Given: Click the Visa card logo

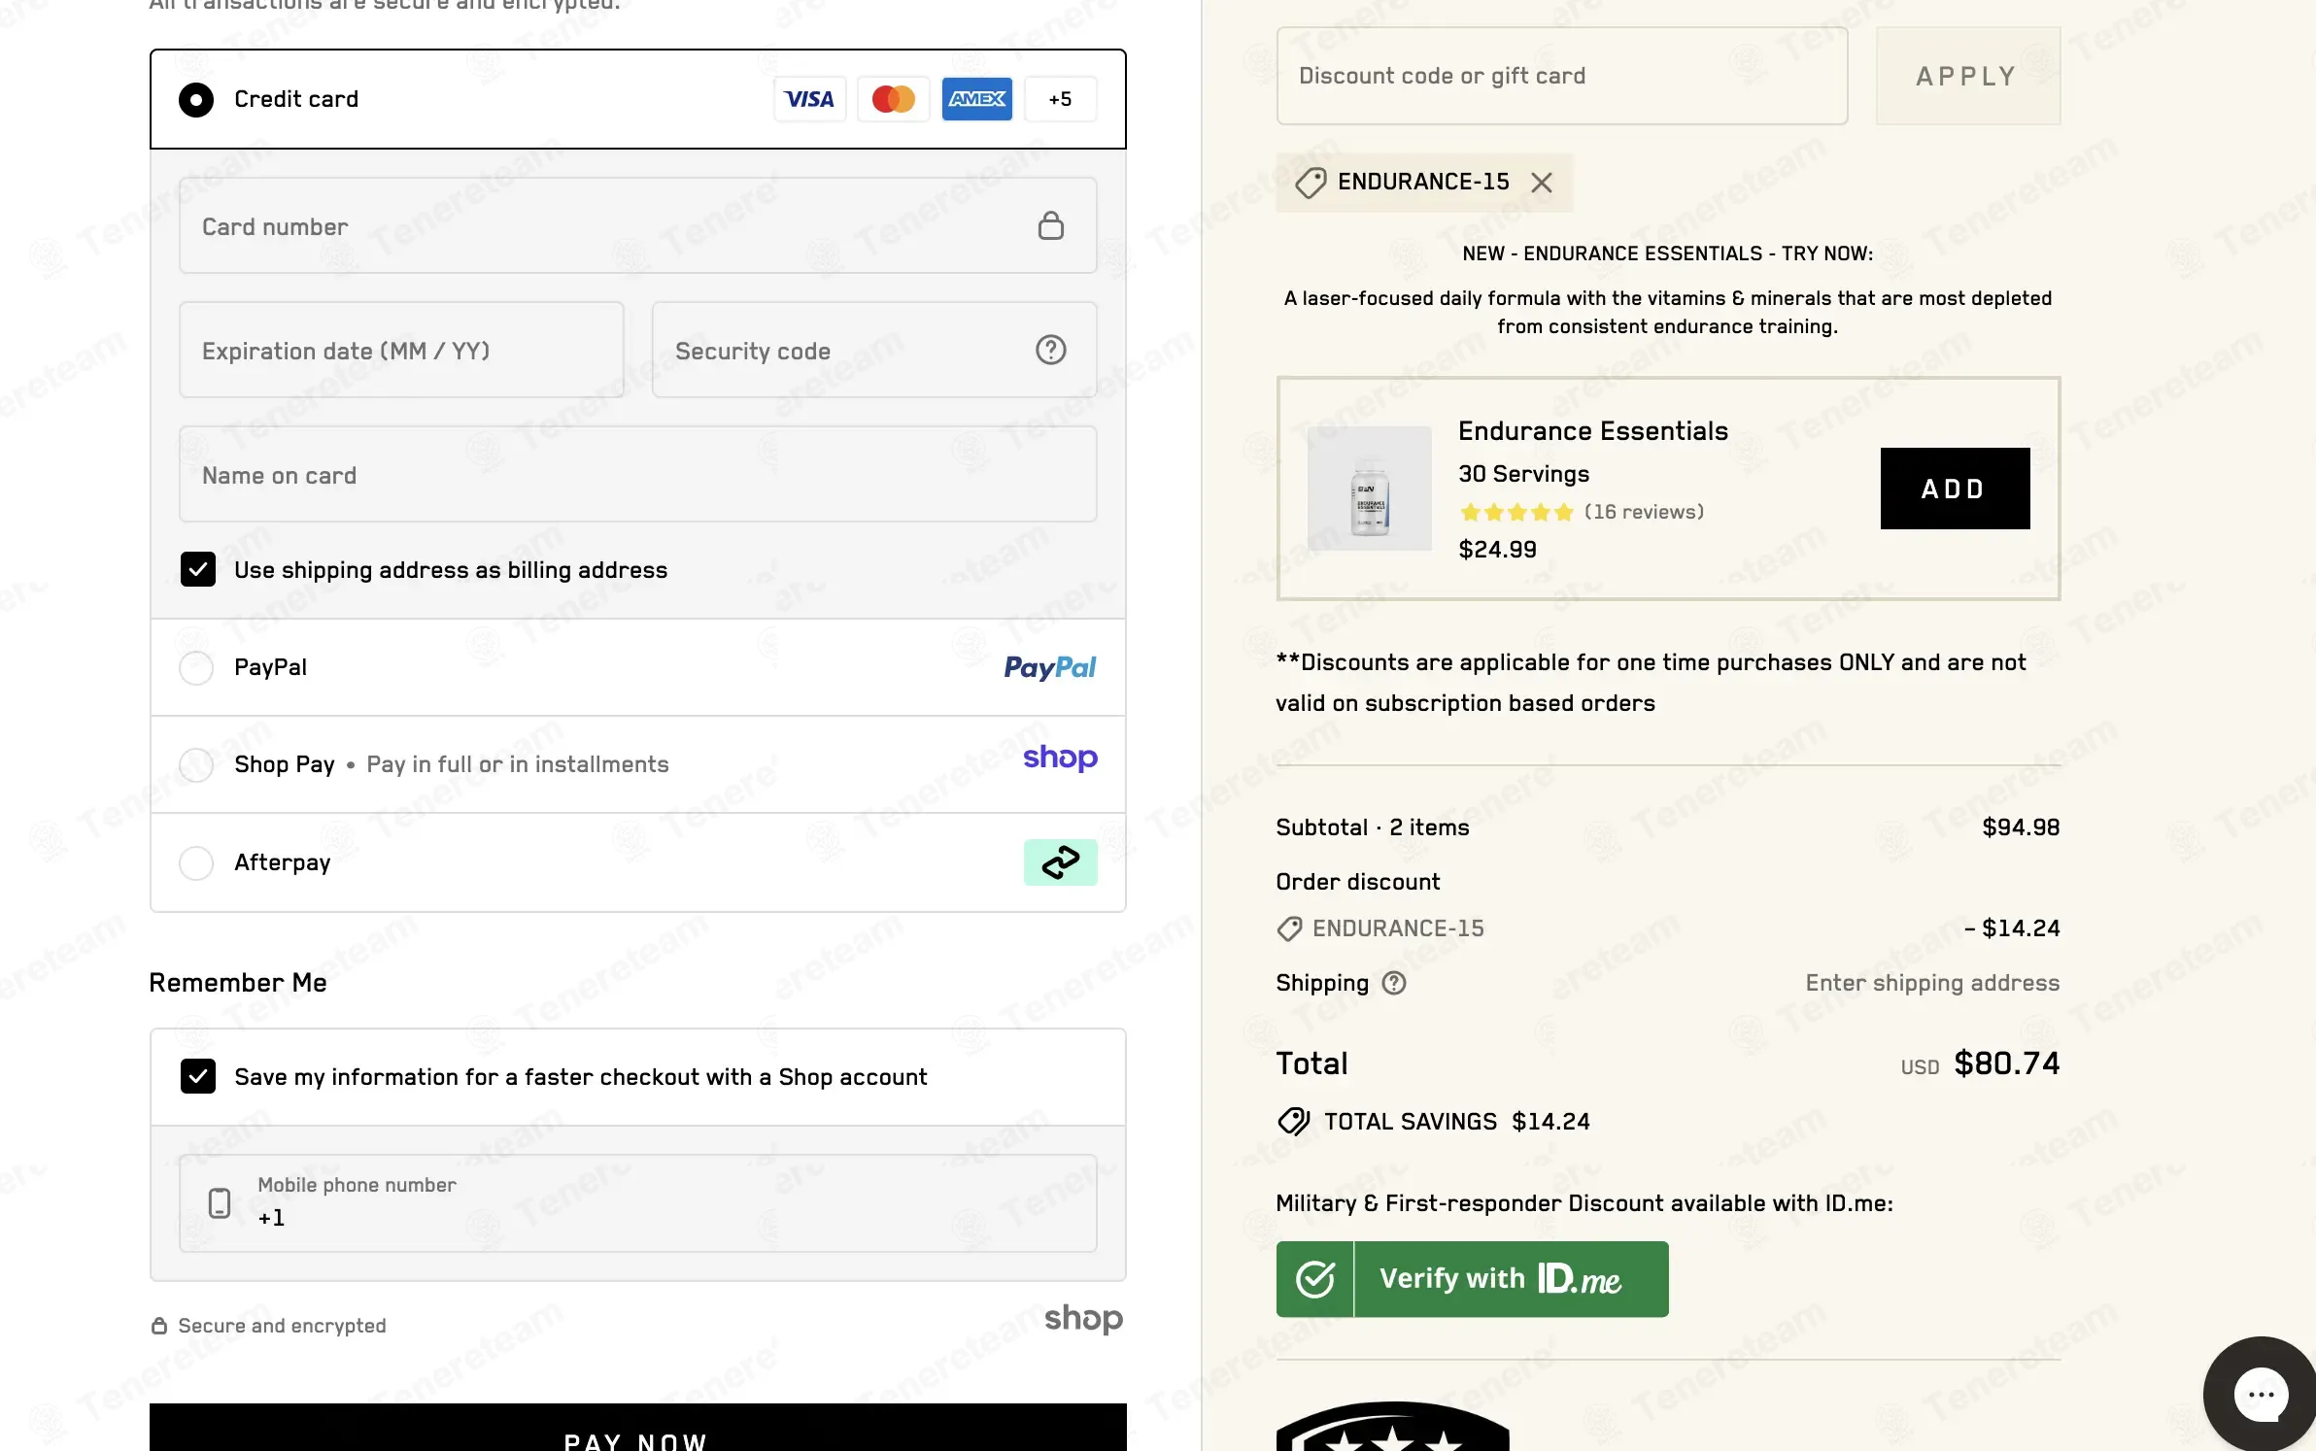Looking at the screenshot, I should pyautogui.click(x=809, y=99).
